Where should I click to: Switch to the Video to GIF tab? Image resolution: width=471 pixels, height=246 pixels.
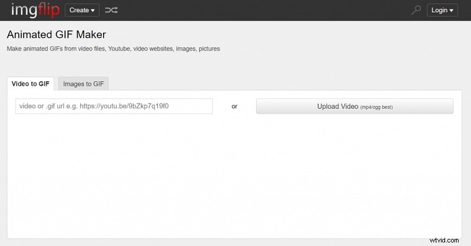(x=30, y=84)
